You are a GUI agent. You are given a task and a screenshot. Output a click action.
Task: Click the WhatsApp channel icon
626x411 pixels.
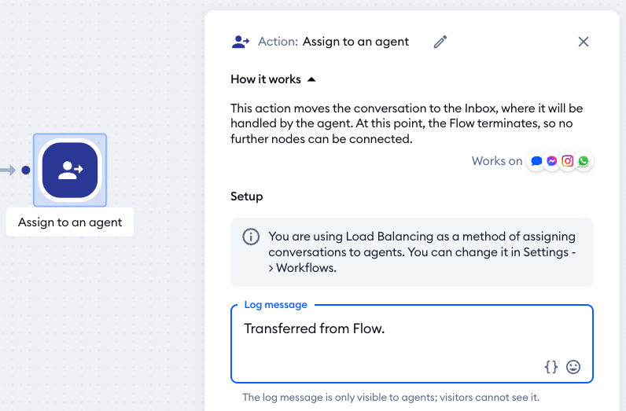coord(584,161)
